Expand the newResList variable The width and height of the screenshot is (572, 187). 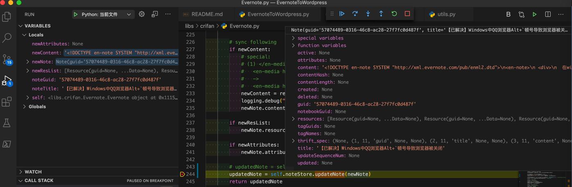coord(27,71)
